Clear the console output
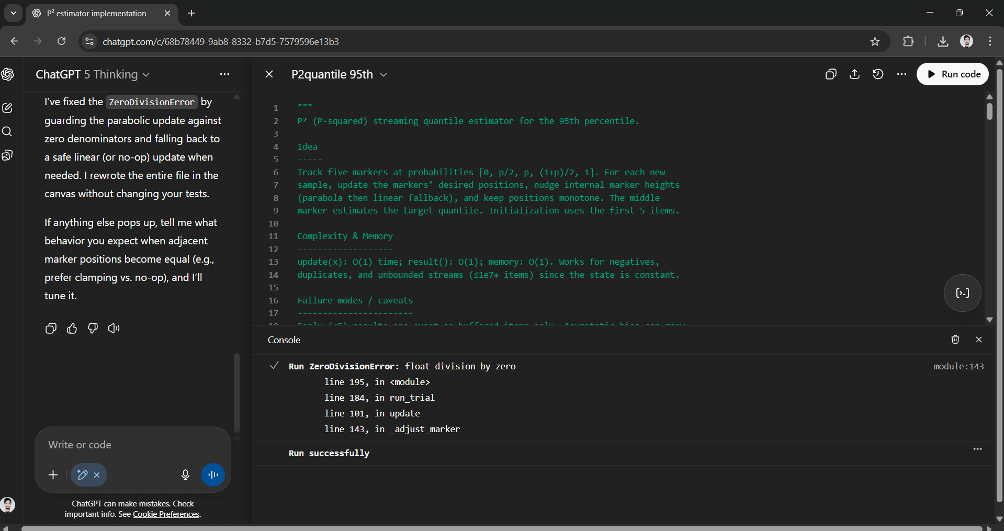This screenshot has width=1004, height=531. tap(955, 340)
